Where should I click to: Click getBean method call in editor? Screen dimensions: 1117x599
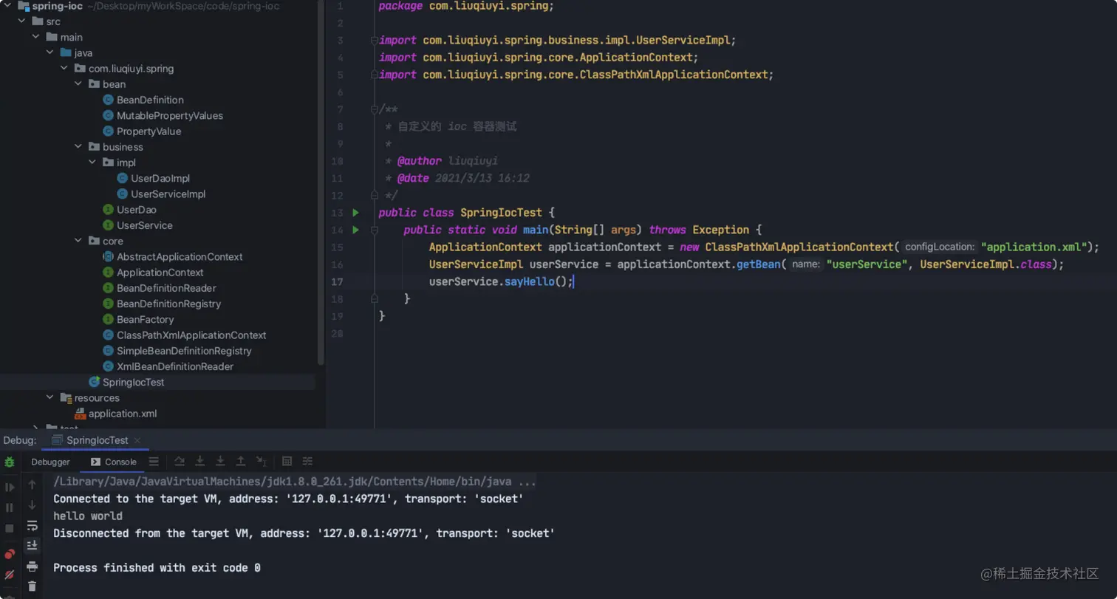(x=758, y=264)
